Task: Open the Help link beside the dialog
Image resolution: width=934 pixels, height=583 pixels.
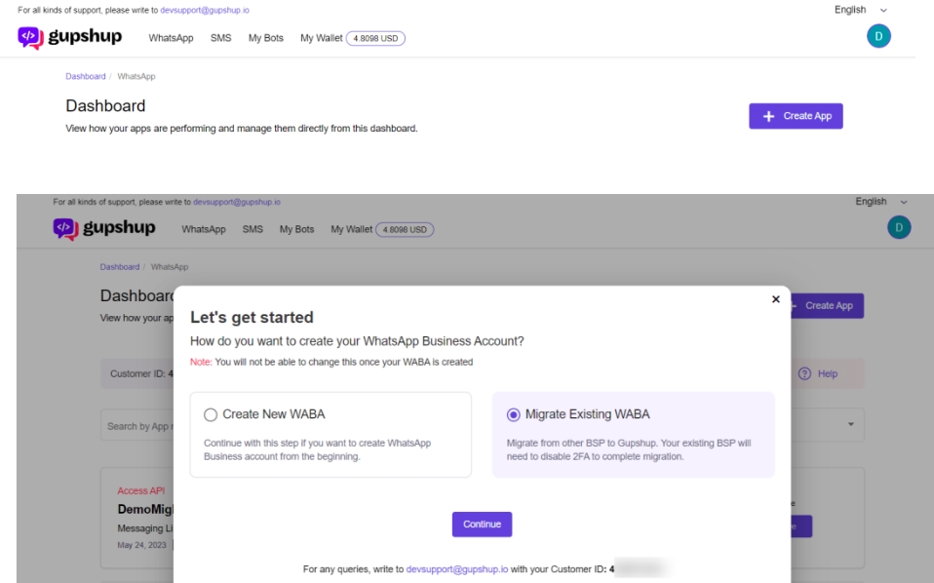Action: click(x=828, y=373)
